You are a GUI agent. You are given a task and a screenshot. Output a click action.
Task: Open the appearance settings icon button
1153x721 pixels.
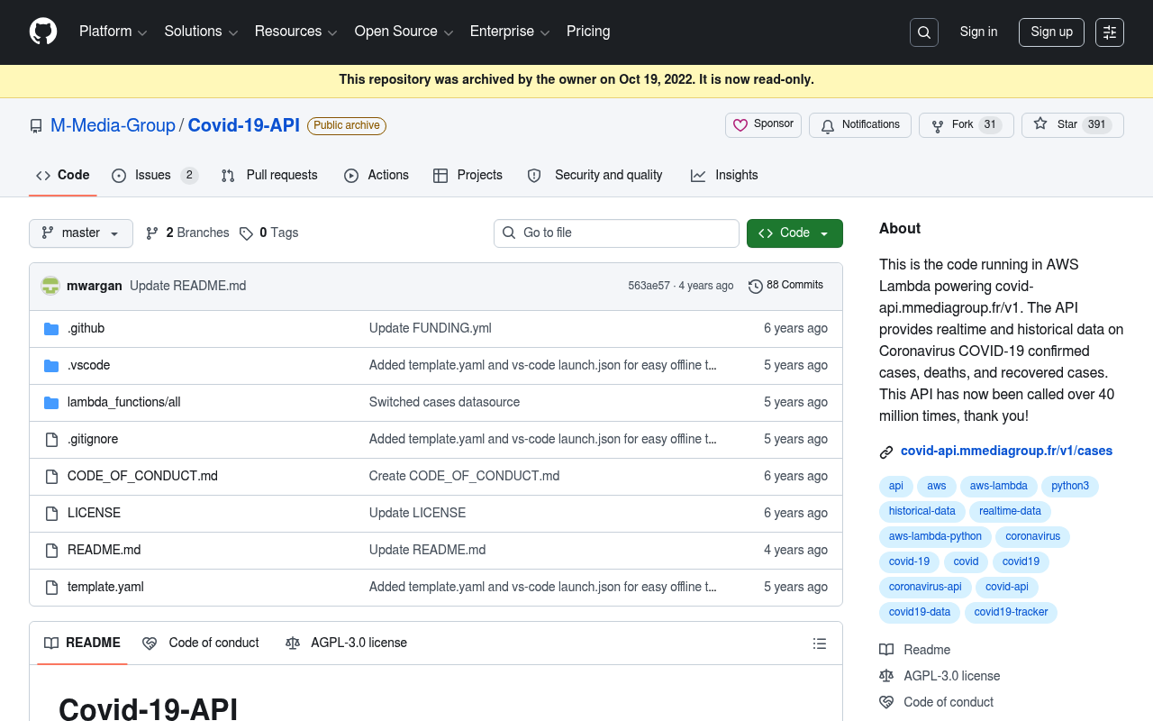(1110, 32)
